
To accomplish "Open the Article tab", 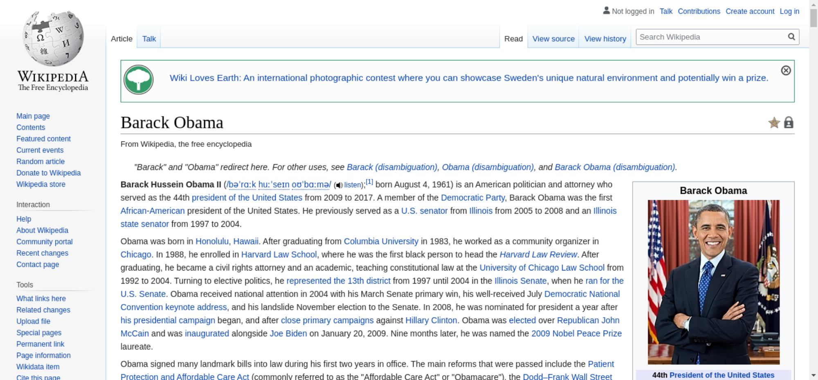I will (121, 39).
